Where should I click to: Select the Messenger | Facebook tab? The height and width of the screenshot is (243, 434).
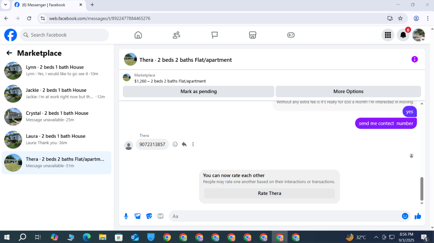(49, 5)
